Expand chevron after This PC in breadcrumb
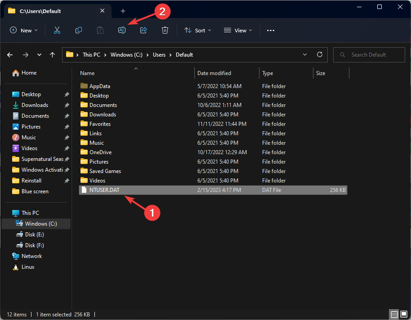Viewport: 411px width, 320px height. click(x=105, y=55)
